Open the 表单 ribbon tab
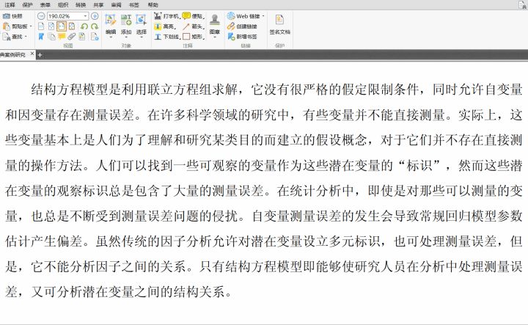The height and width of the screenshot is (325, 528). pyautogui.click(x=45, y=4)
